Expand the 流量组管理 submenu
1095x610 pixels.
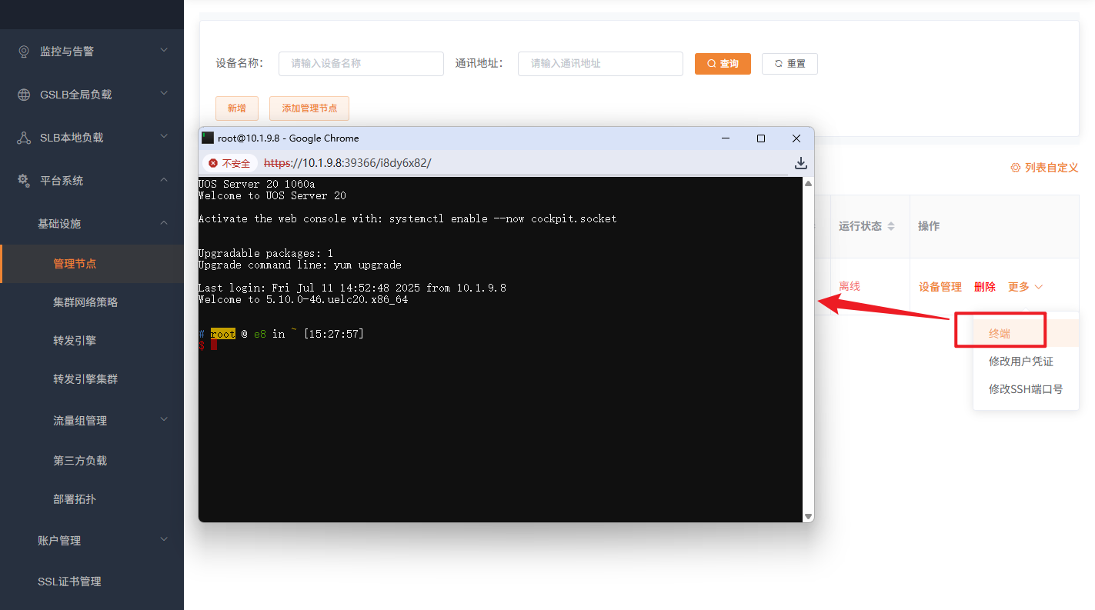point(164,420)
